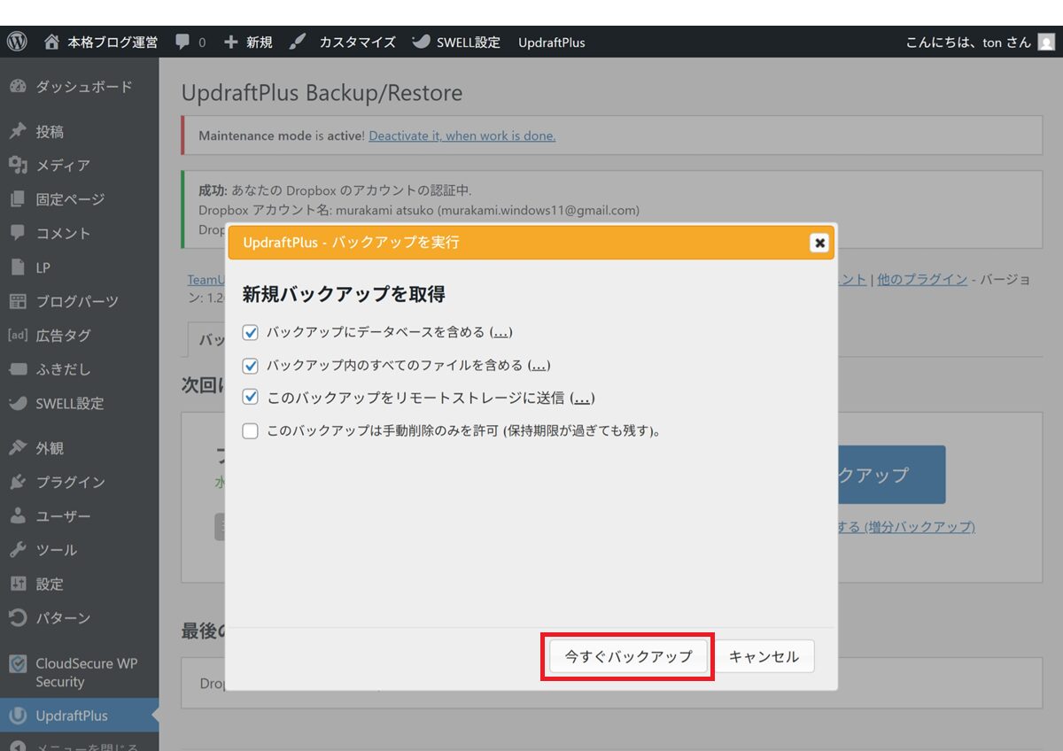Click the キャンセル button
Screen dimensions: 1063x751
coord(764,656)
